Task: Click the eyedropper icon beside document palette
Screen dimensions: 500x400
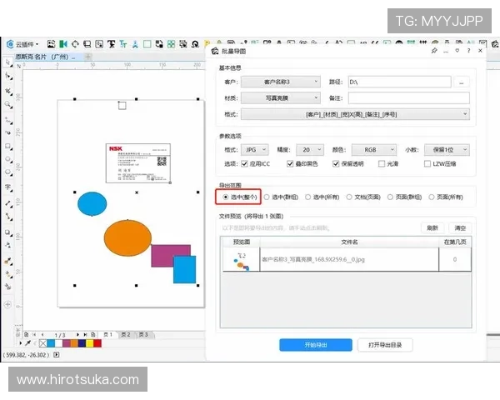Action: pyautogui.click(x=28, y=343)
